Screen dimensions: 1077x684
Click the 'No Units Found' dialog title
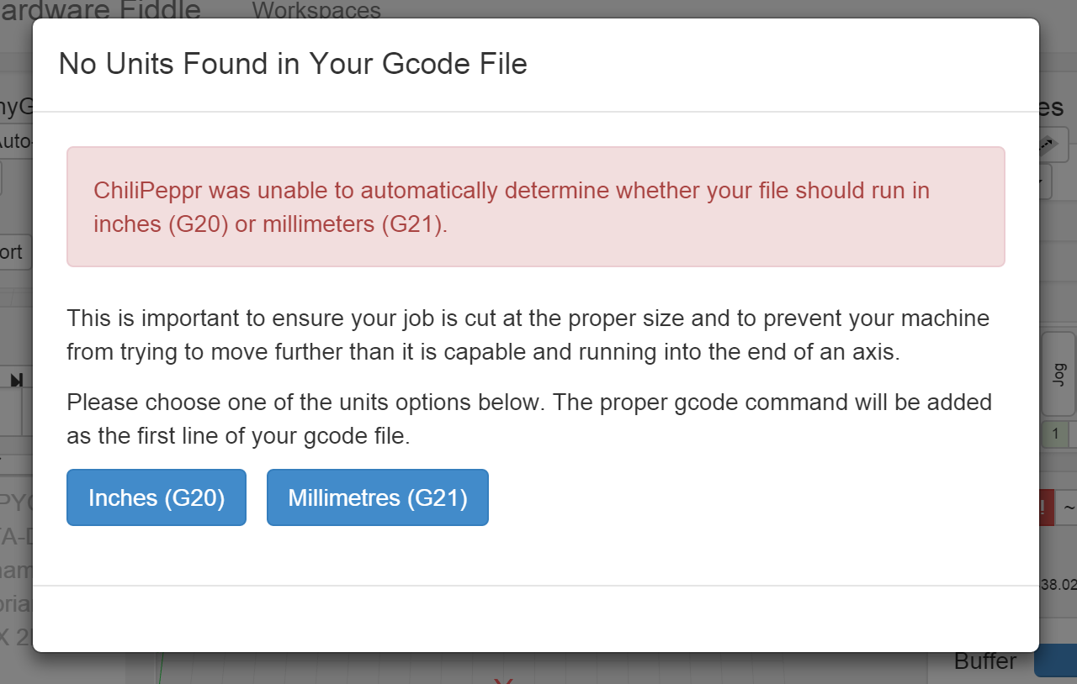(293, 64)
